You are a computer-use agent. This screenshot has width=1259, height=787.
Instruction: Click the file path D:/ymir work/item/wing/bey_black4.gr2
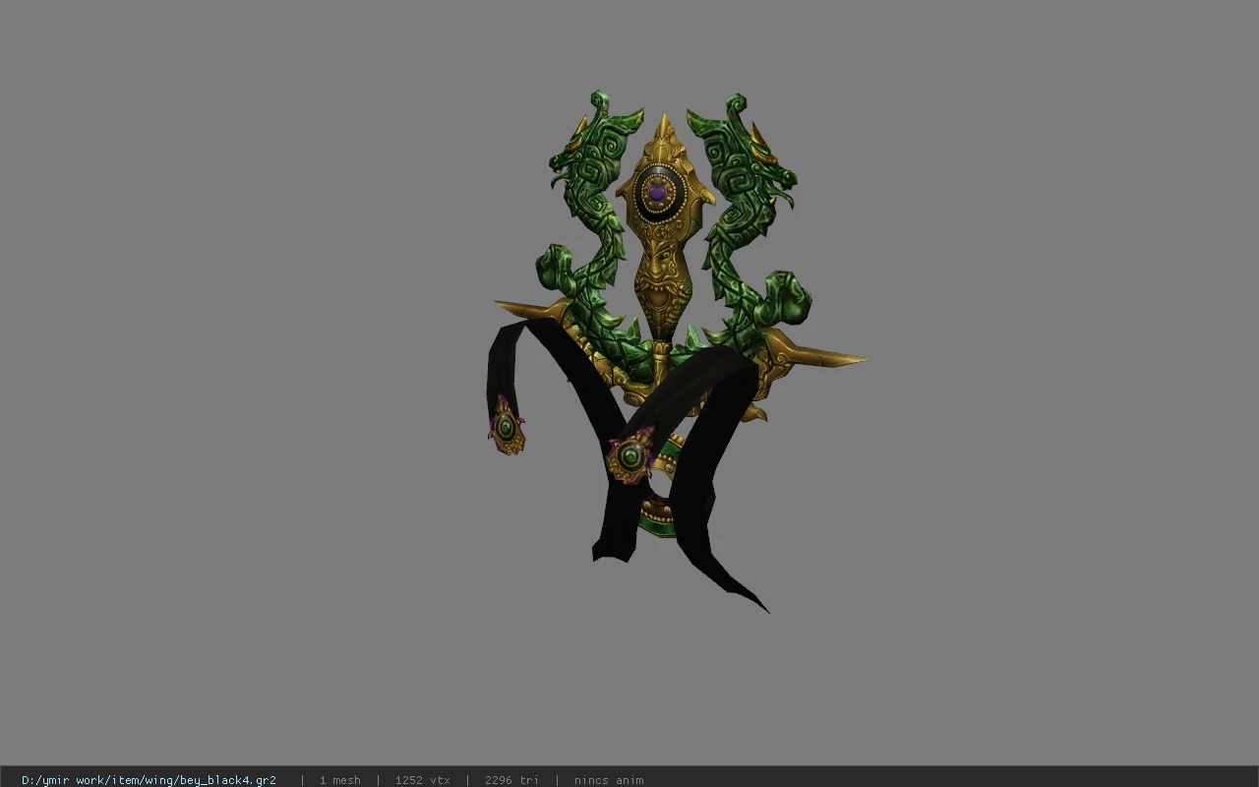tap(149, 780)
